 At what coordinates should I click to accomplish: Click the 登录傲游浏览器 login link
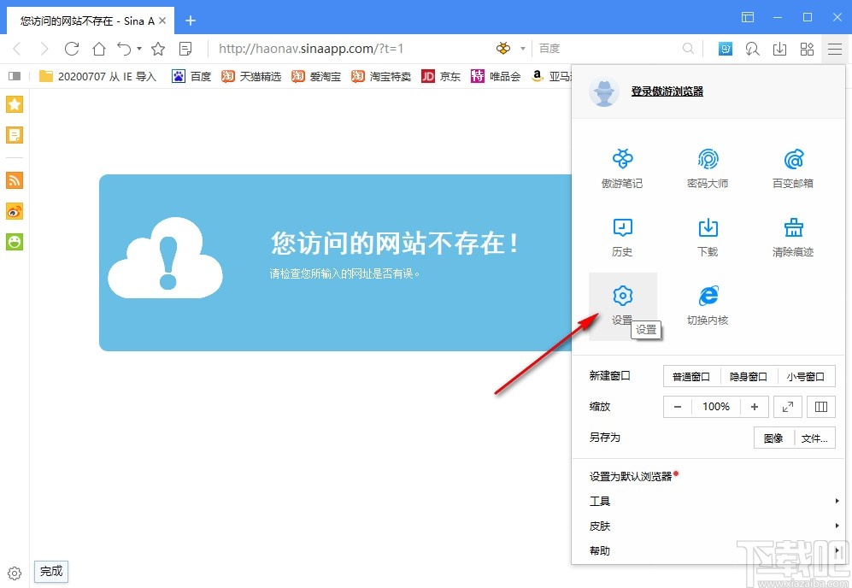click(667, 91)
